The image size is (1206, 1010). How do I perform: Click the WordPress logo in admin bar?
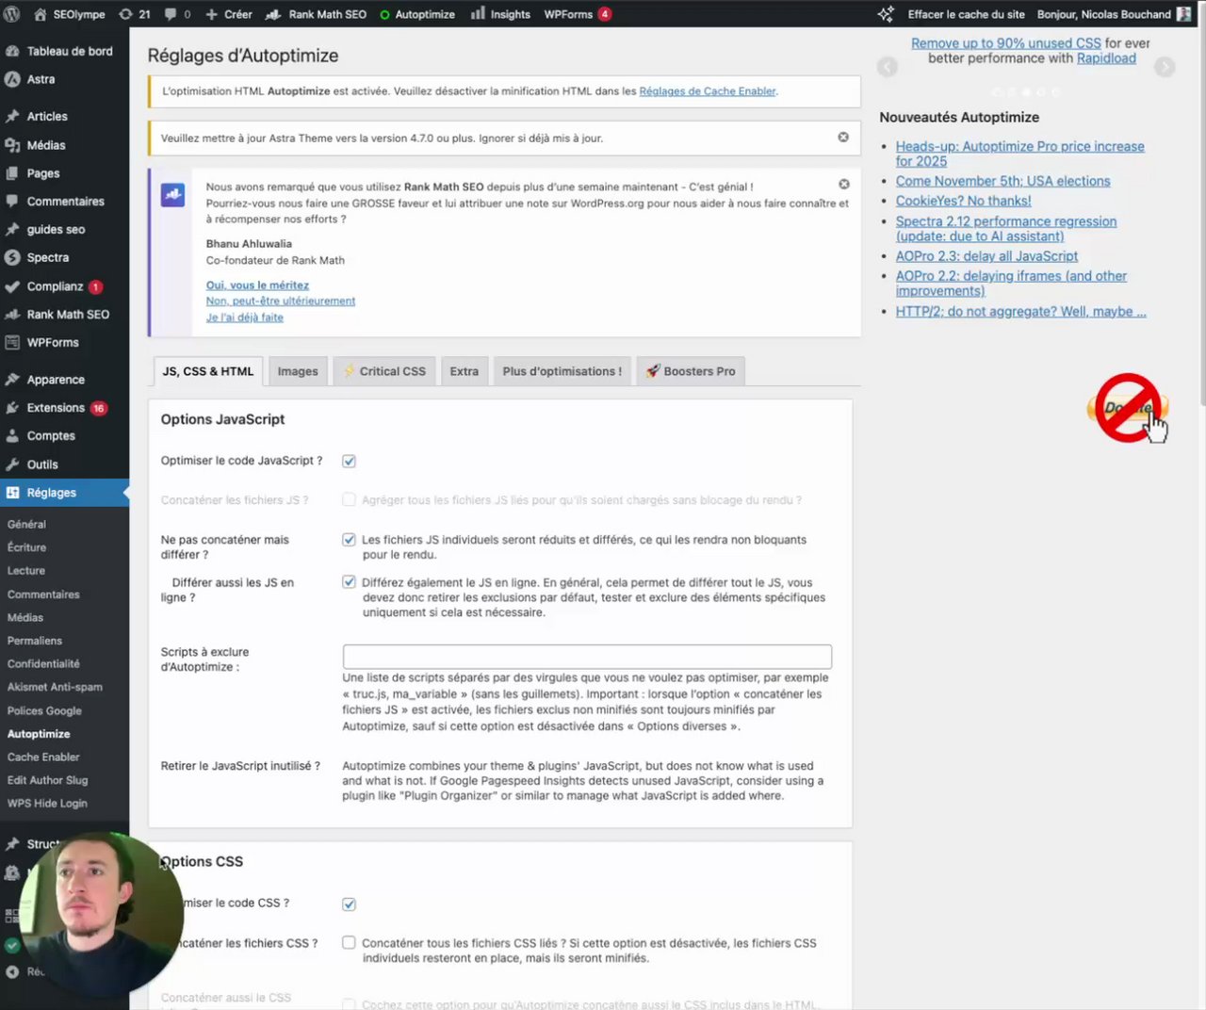[x=12, y=14]
